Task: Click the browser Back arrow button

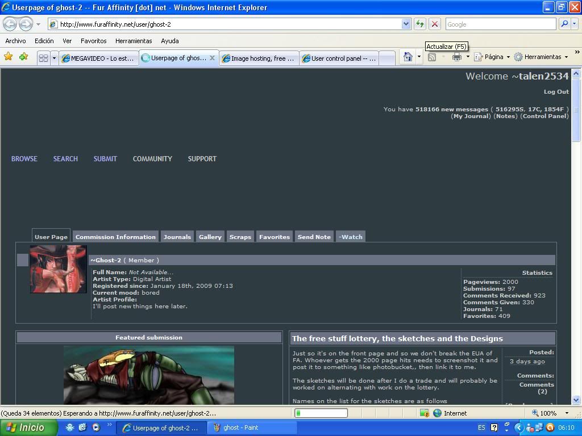Action: pos(10,24)
